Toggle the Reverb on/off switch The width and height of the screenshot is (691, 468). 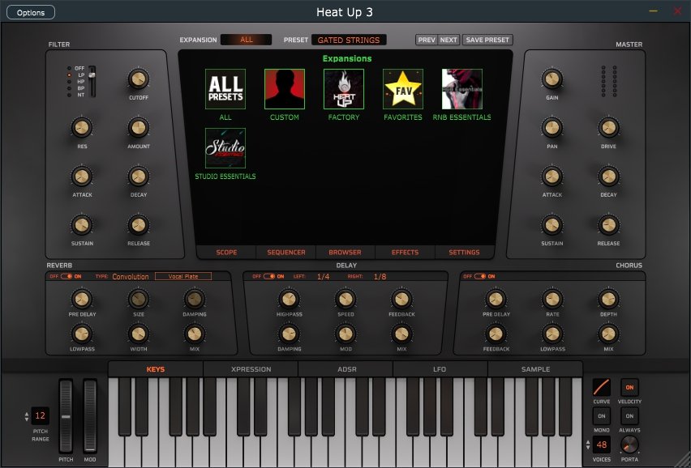[x=67, y=276]
